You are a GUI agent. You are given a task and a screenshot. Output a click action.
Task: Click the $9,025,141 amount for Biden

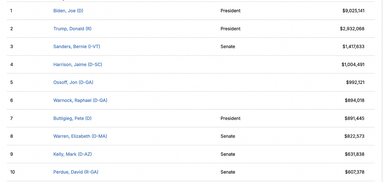point(353,11)
